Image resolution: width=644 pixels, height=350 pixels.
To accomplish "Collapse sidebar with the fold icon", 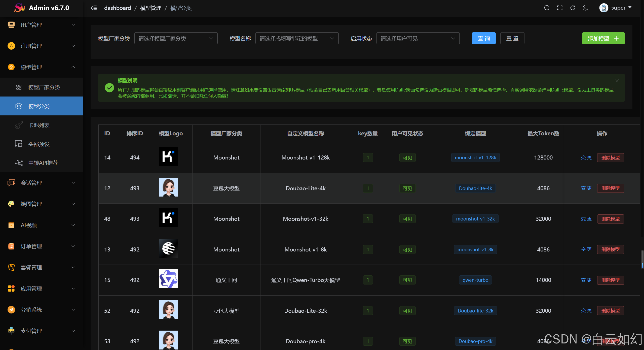I will (x=94, y=8).
